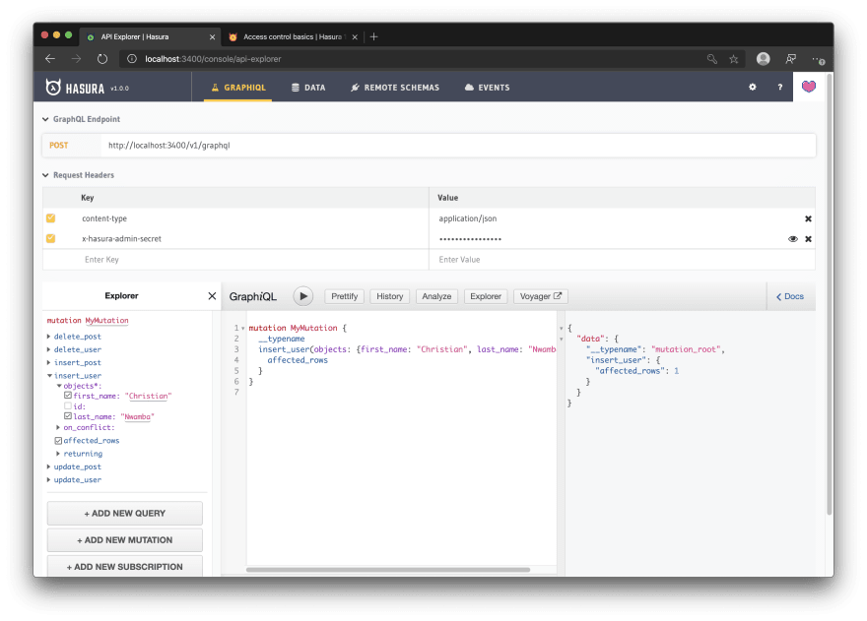Select the API Explorer browser tab

150,37
